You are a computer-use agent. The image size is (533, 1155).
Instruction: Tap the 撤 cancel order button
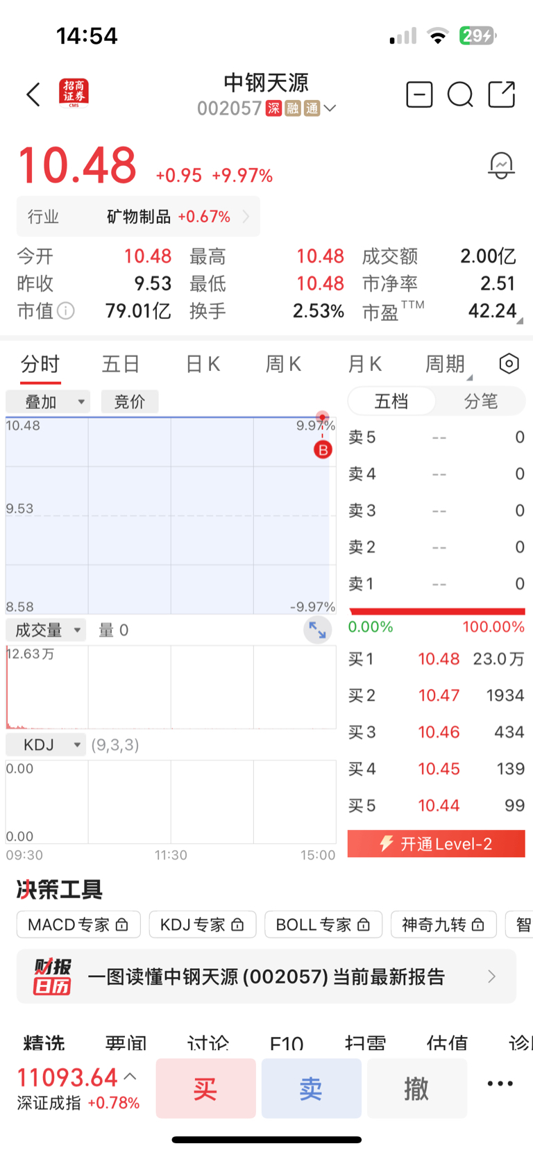(x=416, y=1088)
